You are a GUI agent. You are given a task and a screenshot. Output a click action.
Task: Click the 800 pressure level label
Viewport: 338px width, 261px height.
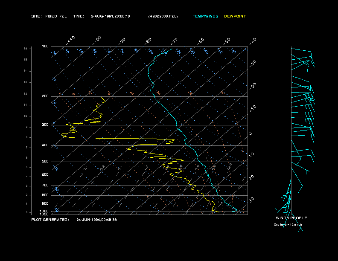click(x=45, y=195)
